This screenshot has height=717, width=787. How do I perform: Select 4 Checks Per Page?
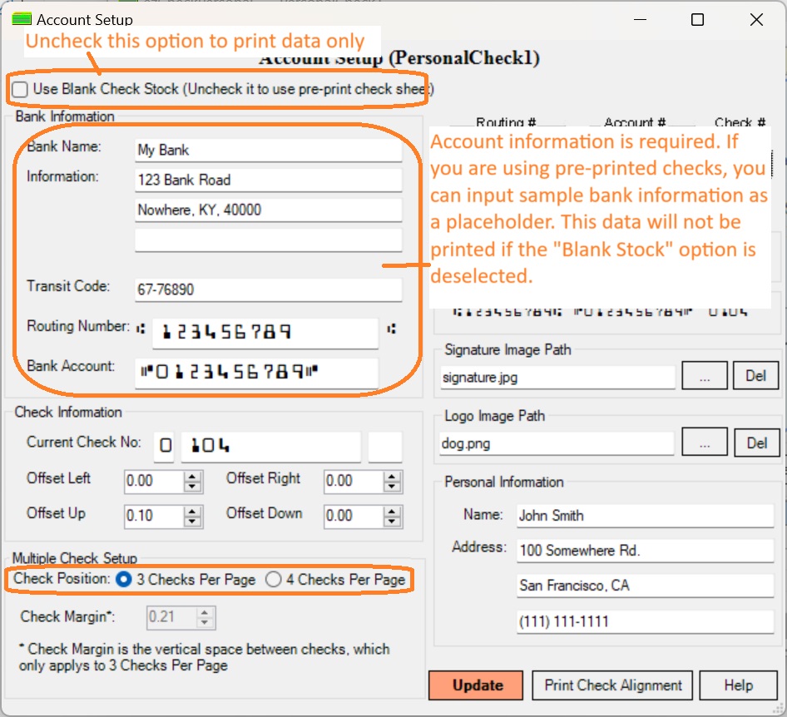point(274,581)
